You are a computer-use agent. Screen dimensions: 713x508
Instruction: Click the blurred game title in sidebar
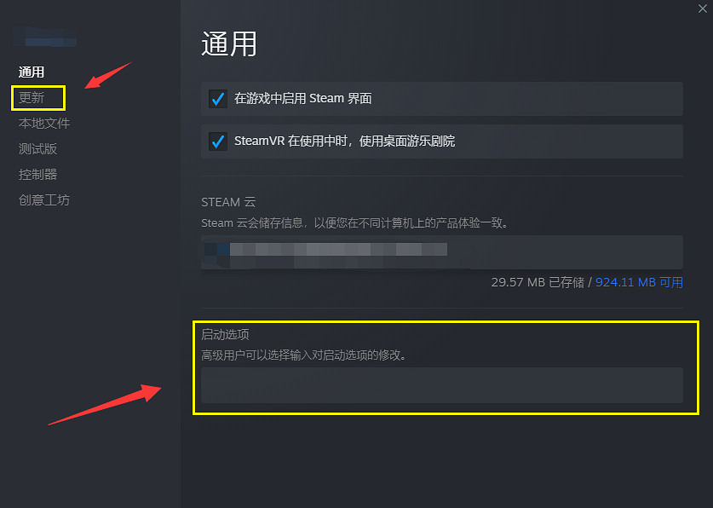click(x=45, y=38)
